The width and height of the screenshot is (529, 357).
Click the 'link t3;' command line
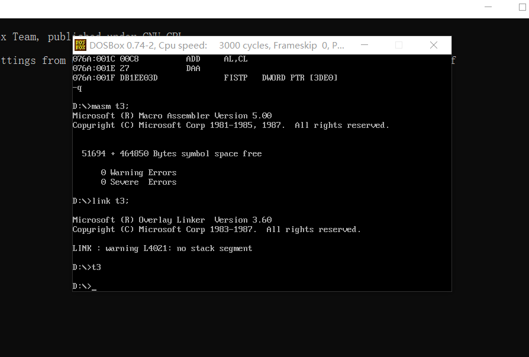click(101, 201)
